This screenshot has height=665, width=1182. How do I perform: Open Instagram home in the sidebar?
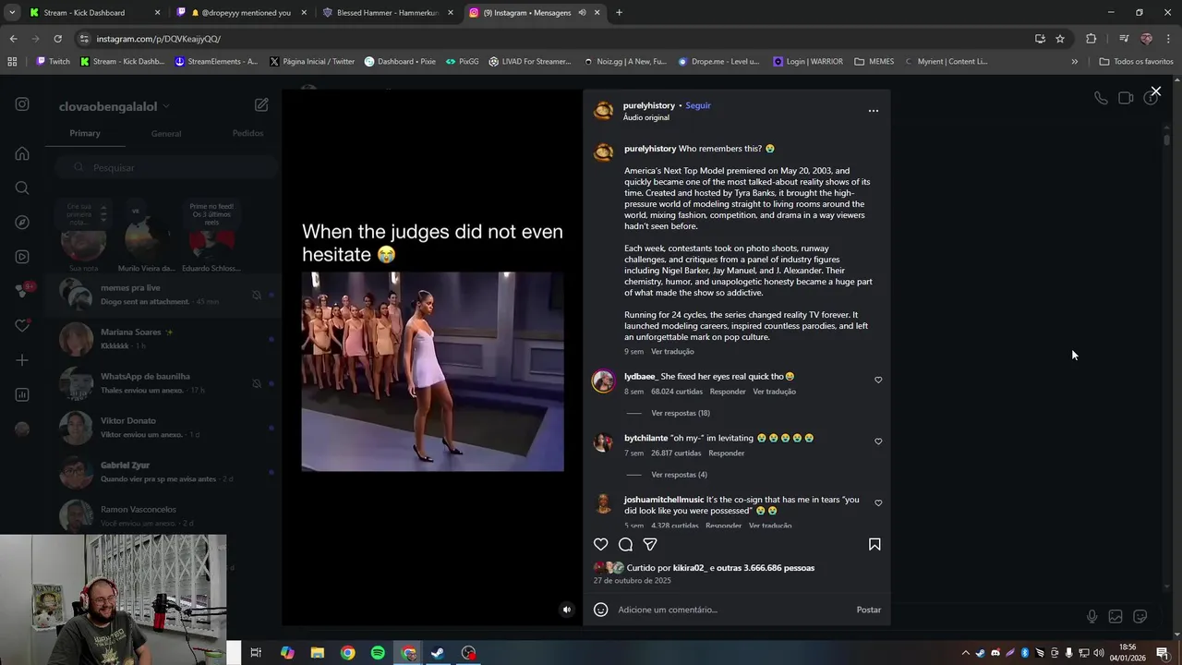point(22,153)
